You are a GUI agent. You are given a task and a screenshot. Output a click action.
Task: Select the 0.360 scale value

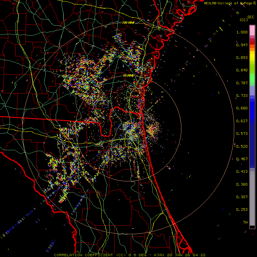click(x=242, y=184)
